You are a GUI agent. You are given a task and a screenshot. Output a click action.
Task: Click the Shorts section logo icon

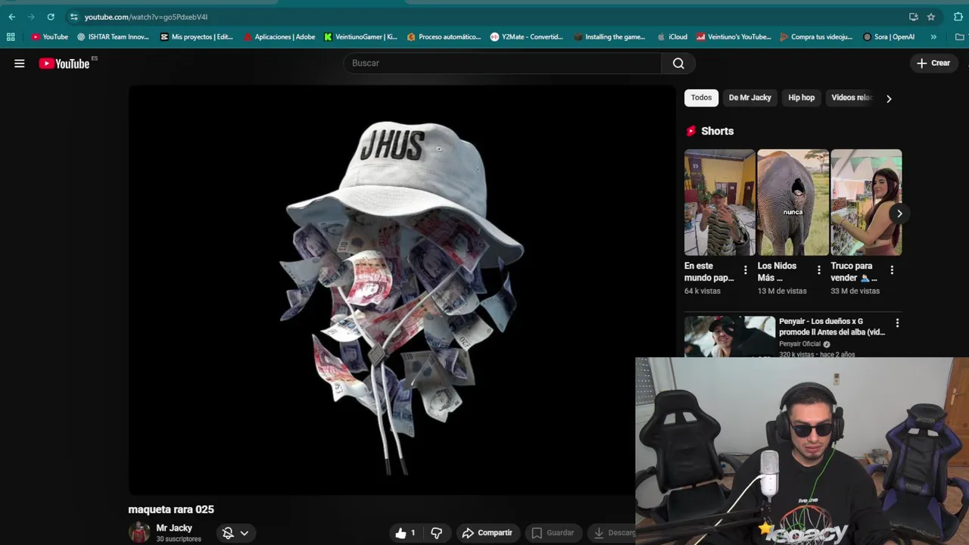click(x=690, y=131)
